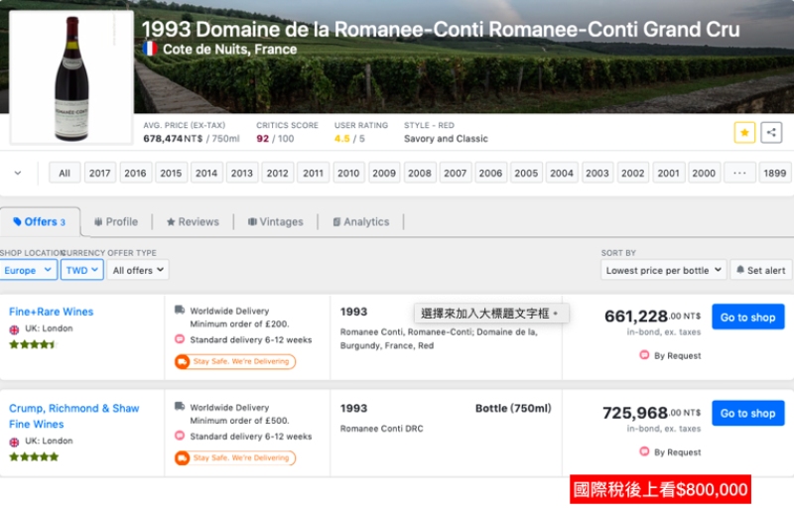Viewport: 794px width, 509px height.
Task: Select vintage 2016
Action: 135,174
